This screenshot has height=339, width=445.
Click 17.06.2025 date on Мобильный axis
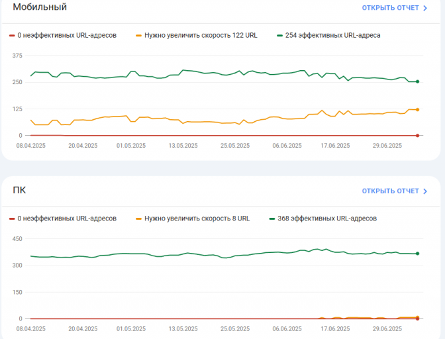coord(335,146)
